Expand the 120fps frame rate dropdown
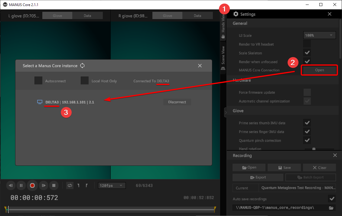 pos(112,185)
